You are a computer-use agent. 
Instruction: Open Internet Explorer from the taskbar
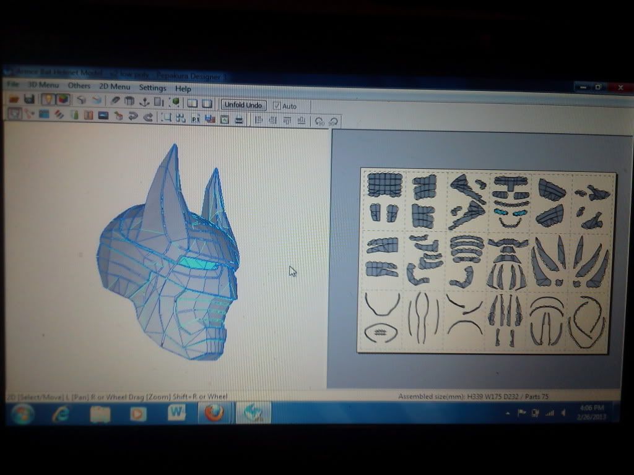click(61, 414)
